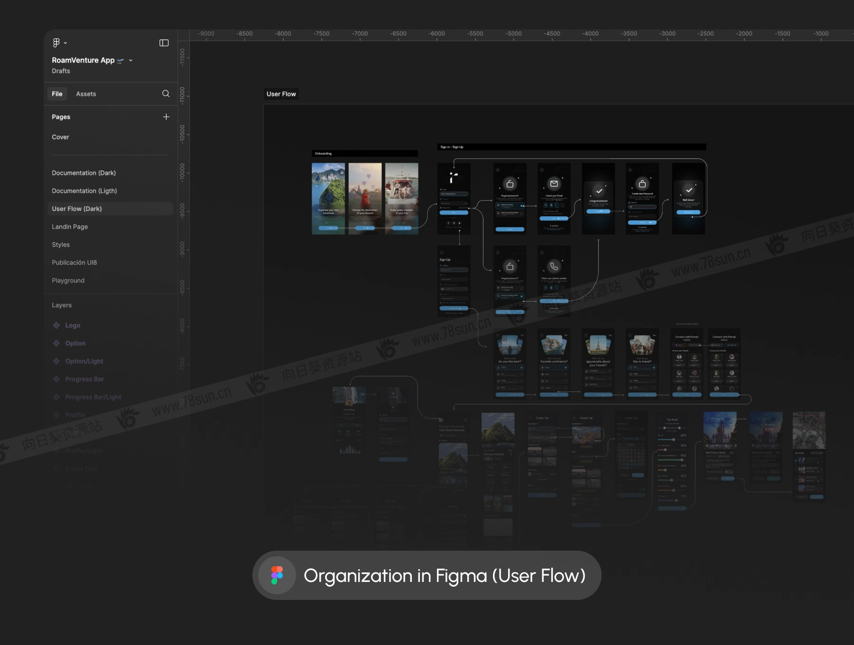The image size is (854, 645).
Task: Select the Playground page
Action: [68, 281]
